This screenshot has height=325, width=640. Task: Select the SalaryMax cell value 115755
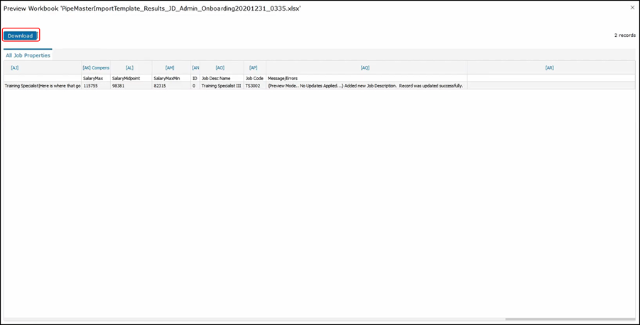(90, 86)
